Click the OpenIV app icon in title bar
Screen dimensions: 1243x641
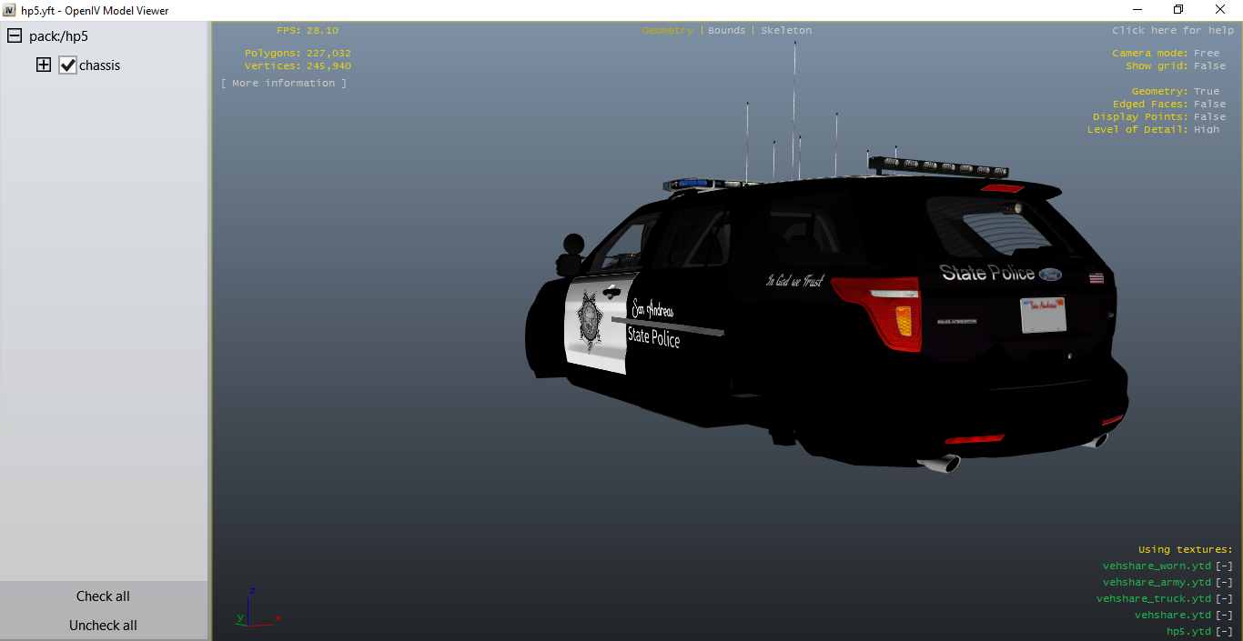point(9,10)
